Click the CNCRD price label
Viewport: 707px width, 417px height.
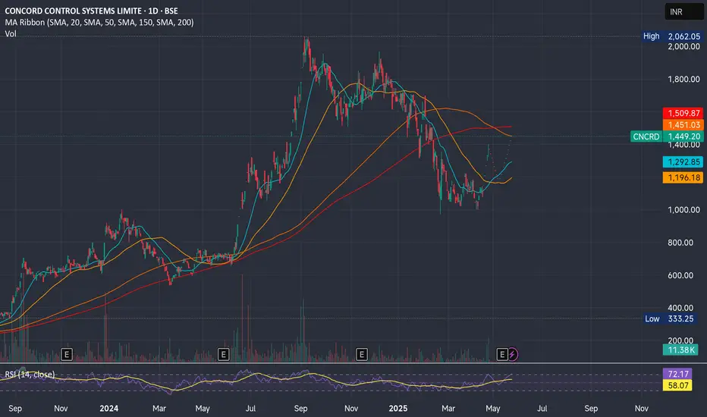click(x=646, y=136)
